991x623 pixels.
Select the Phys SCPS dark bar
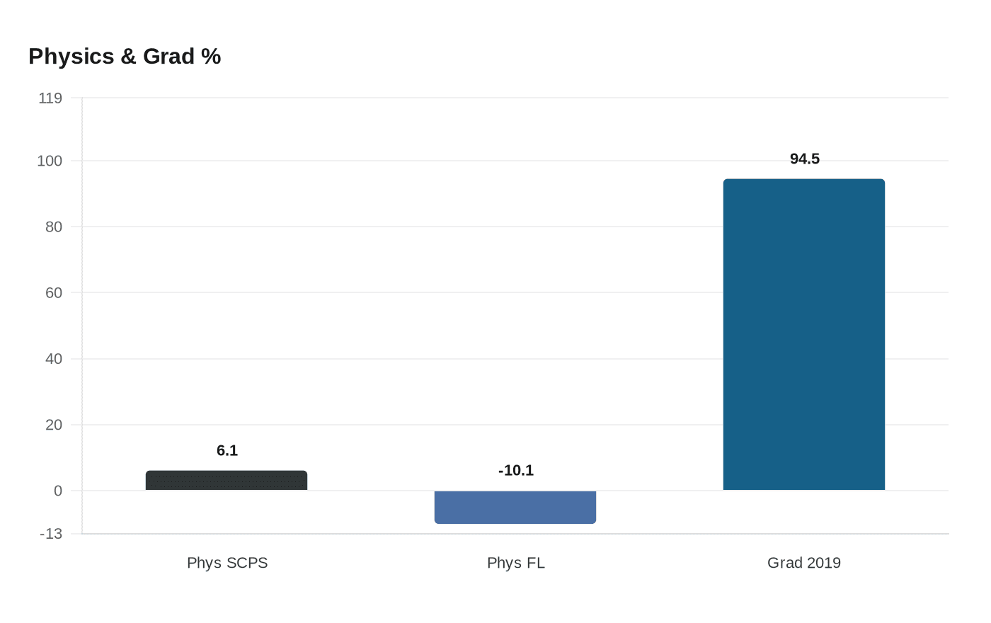[x=227, y=481]
